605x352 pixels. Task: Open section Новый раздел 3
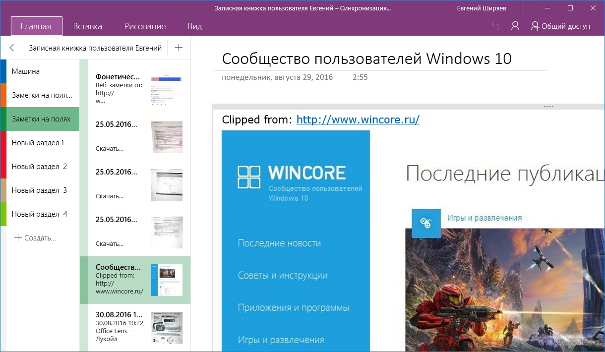point(40,190)
